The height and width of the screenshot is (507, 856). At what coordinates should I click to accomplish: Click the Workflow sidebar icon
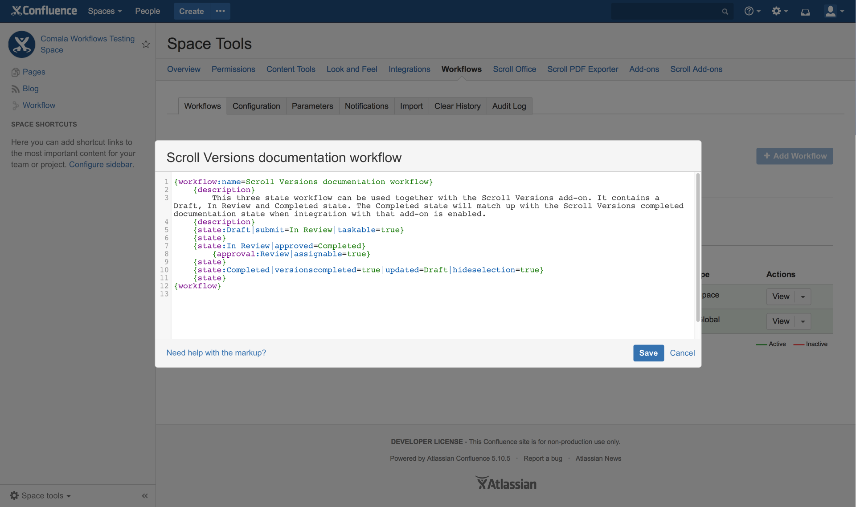(16, 105)
